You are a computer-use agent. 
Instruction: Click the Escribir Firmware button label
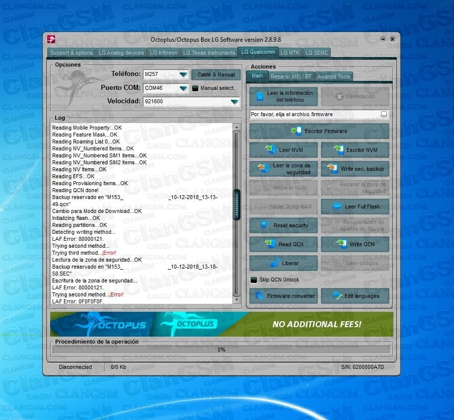tap(326, 131)
